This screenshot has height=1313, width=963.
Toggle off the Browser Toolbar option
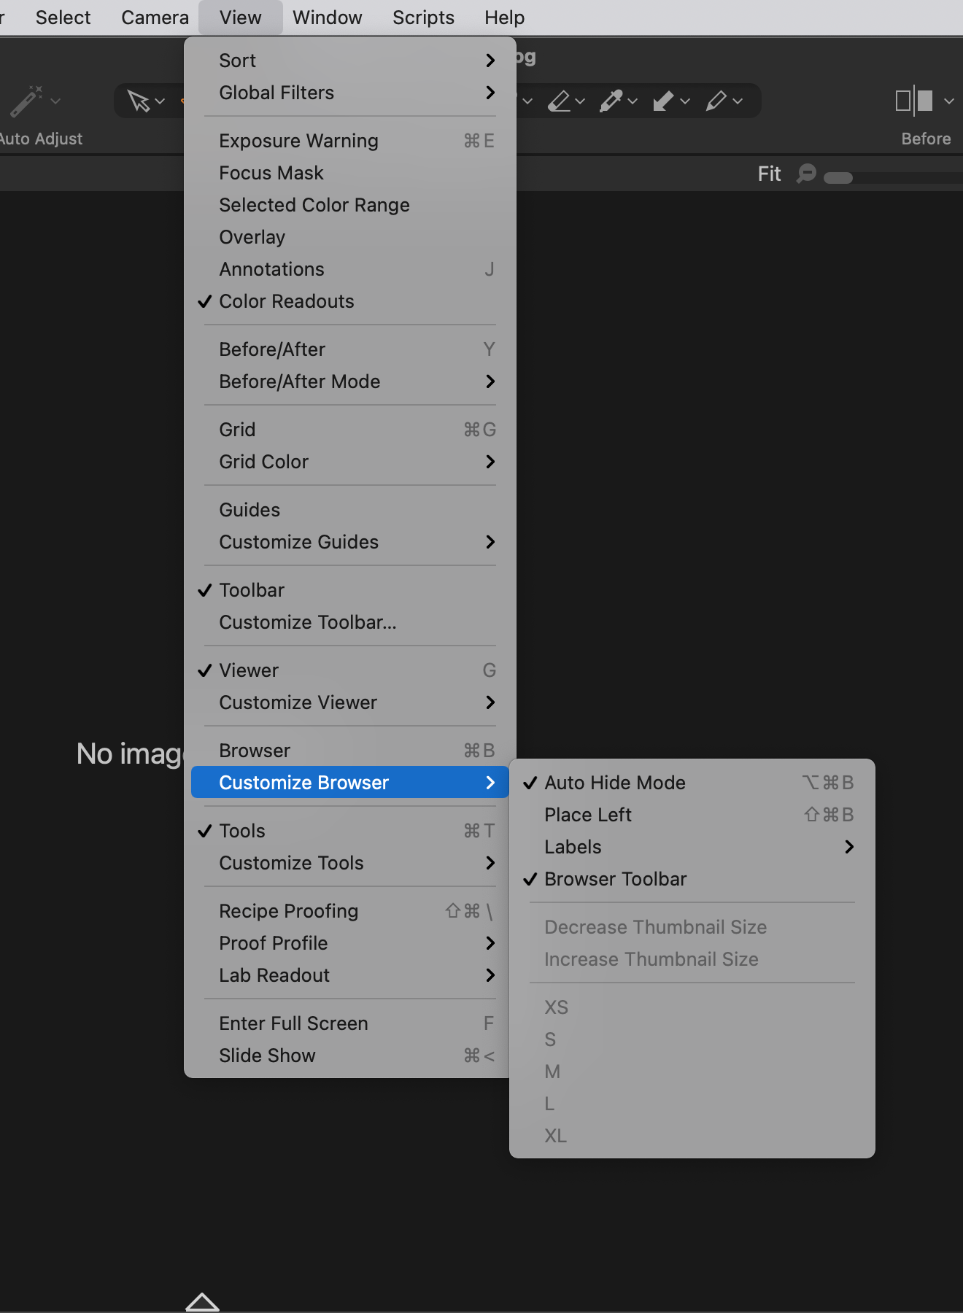pos(615,879)
